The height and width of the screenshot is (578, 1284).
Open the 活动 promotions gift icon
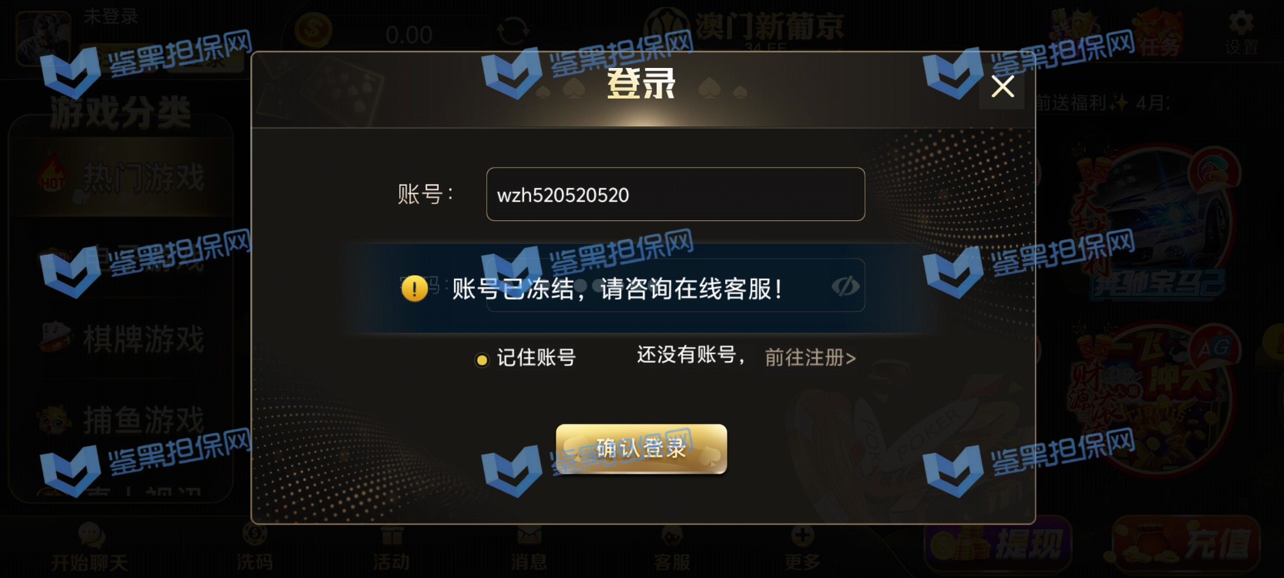coord(392,547)
